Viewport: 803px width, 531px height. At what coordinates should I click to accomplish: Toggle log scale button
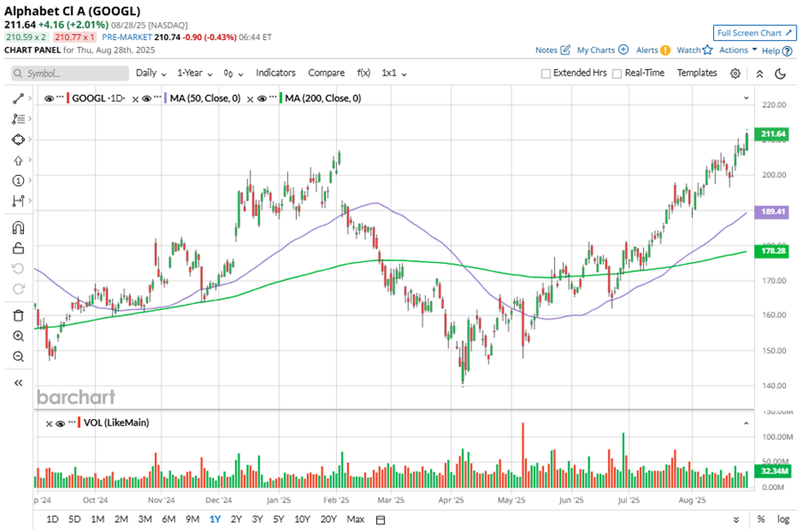click(x=783, y=519)
